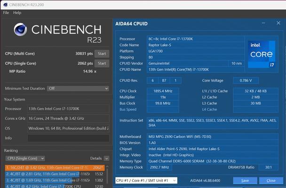Click the Bus Clock 99.8 MHz value

(x=163, y=103)
